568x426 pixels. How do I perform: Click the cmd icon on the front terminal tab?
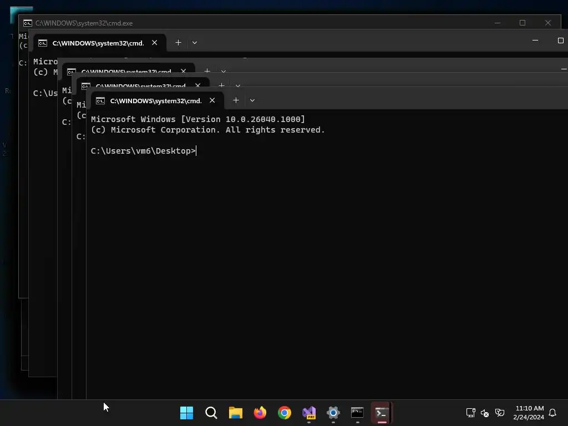100,101
